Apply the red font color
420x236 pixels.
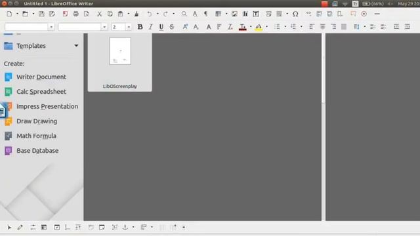click(242, 27)
